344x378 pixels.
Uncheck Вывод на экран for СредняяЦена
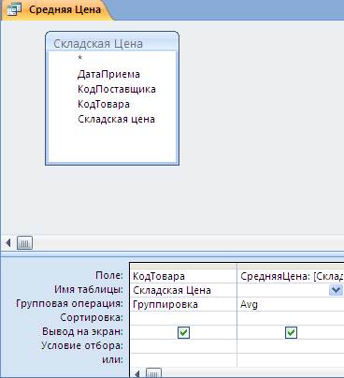pyautogui.click(x=291, y=332)
